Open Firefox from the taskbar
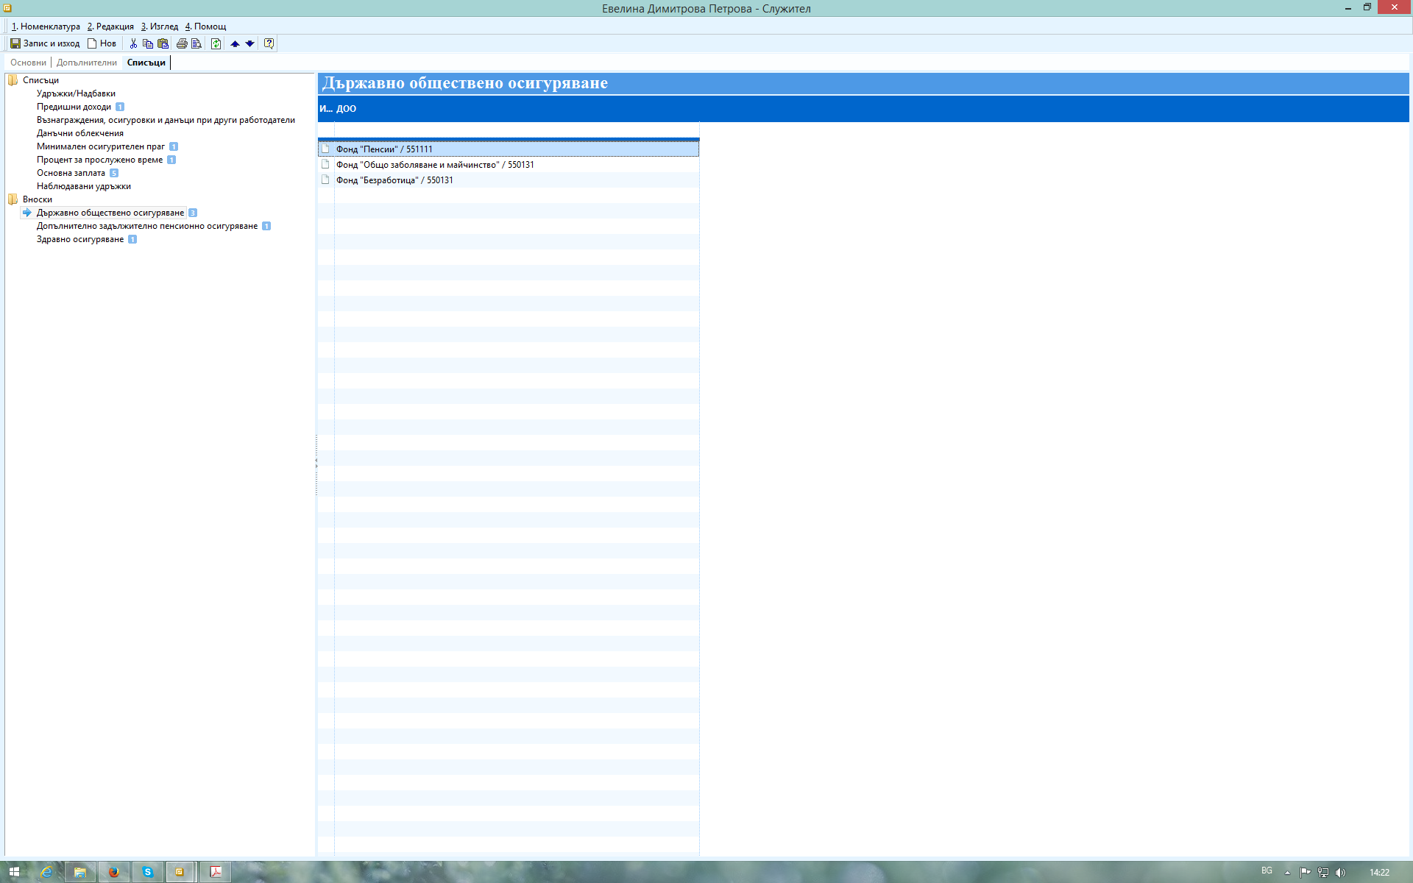 tap(113, 872)
